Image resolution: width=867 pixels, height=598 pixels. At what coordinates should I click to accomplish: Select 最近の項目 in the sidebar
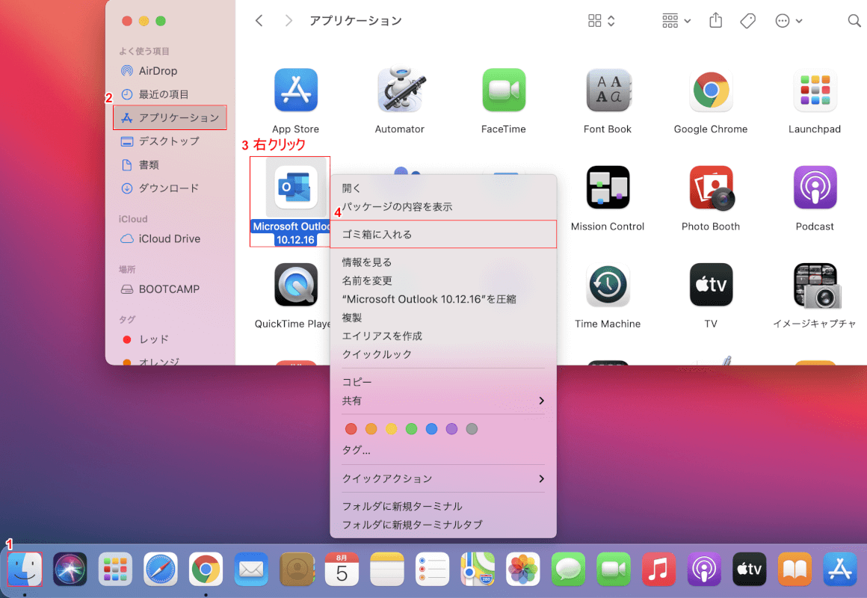click(x=170, y=94)
